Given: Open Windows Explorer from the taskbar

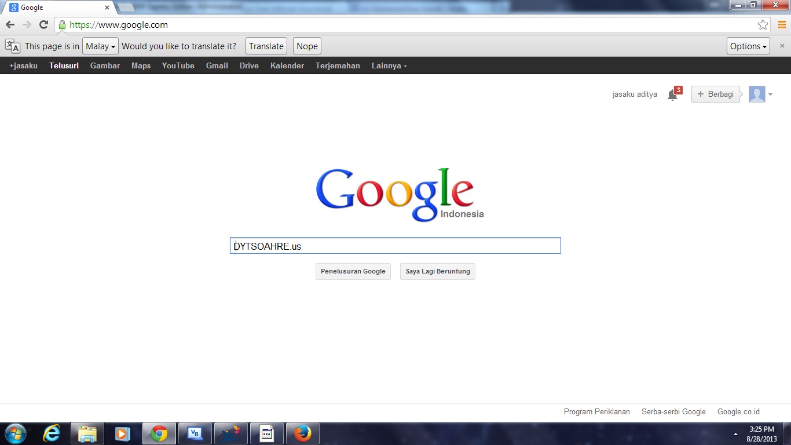Looking at the screenshot, I should tap(87, 433).
